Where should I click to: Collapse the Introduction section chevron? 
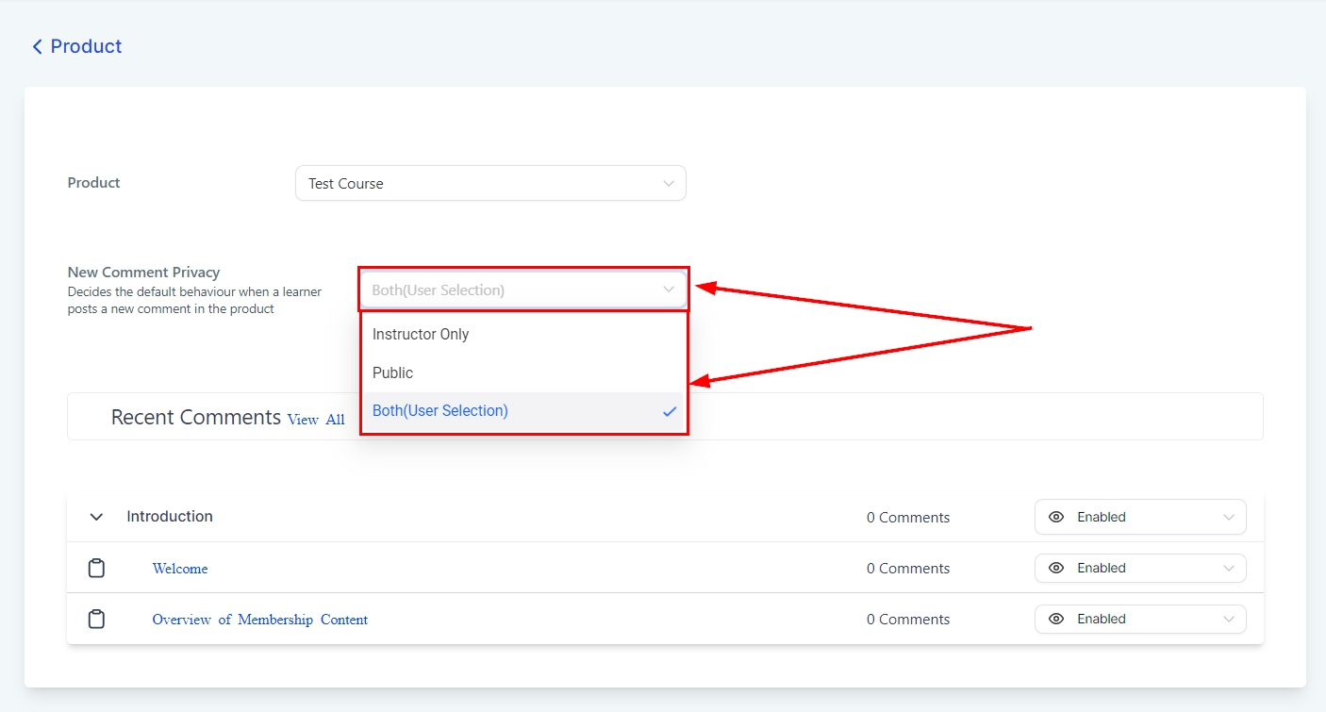[x=96, y=517]
